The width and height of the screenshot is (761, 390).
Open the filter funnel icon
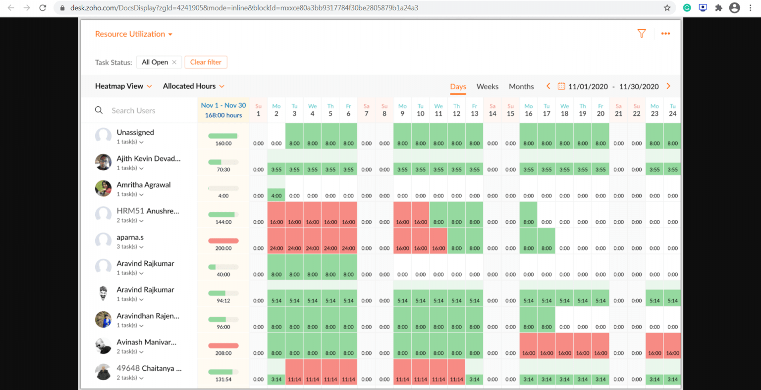pyautogui.click(x=642, y=33)
